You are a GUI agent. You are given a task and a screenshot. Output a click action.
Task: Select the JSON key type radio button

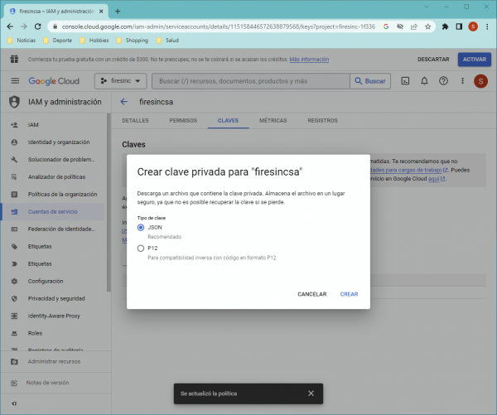[141, 227]
